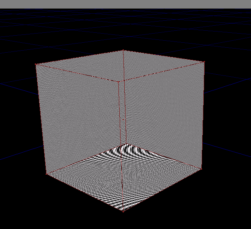Click the cube's top-left corner vertex

pos(36,64)
